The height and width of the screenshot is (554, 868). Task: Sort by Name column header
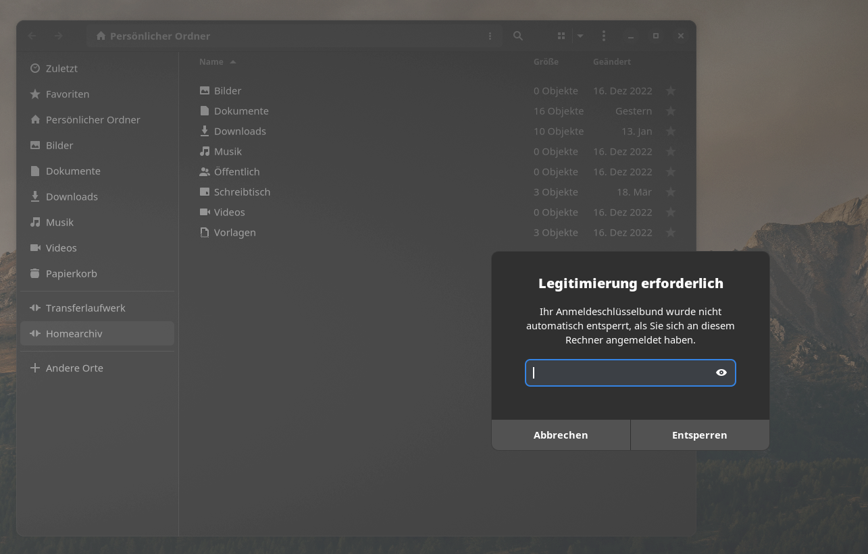[x=211, y=61]
